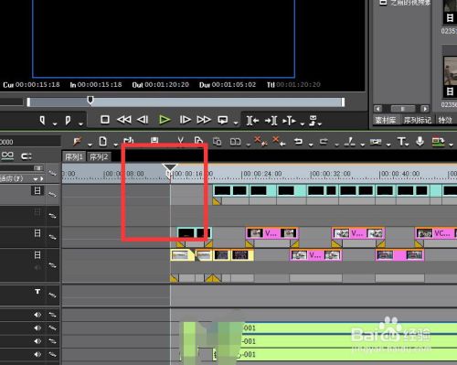Screen dimensions: 457x365
Task: Open the New sequence dropdown arrow
Action: coord(116,144)
